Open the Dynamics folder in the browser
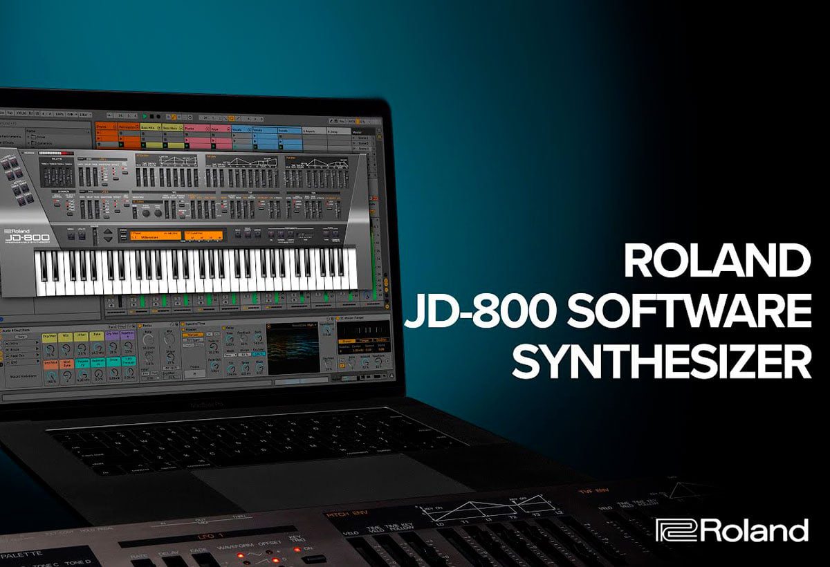830x567 pixels. click(x=43, y=143)
